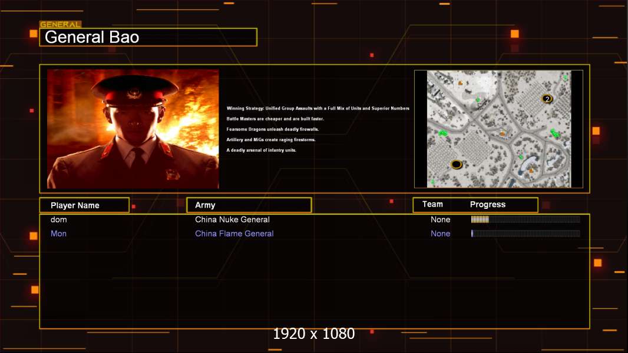The image size is (628, 353).
Task: Click dom's team value None
Action: click(x=440, y=219)
